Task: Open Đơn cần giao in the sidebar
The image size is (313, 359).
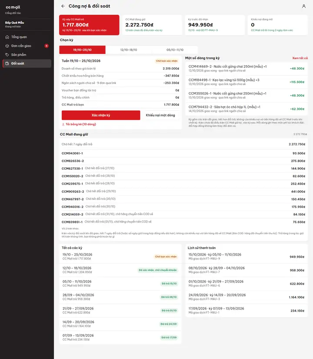Action: point(27,46)
